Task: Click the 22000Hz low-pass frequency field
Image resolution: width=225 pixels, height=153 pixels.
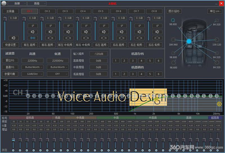Action: (58, 60)
